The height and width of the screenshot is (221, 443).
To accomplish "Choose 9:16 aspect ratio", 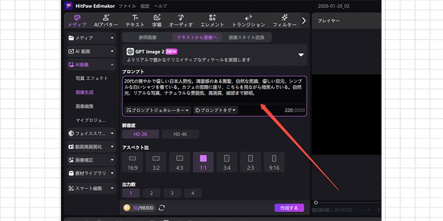I will (274, 162).
